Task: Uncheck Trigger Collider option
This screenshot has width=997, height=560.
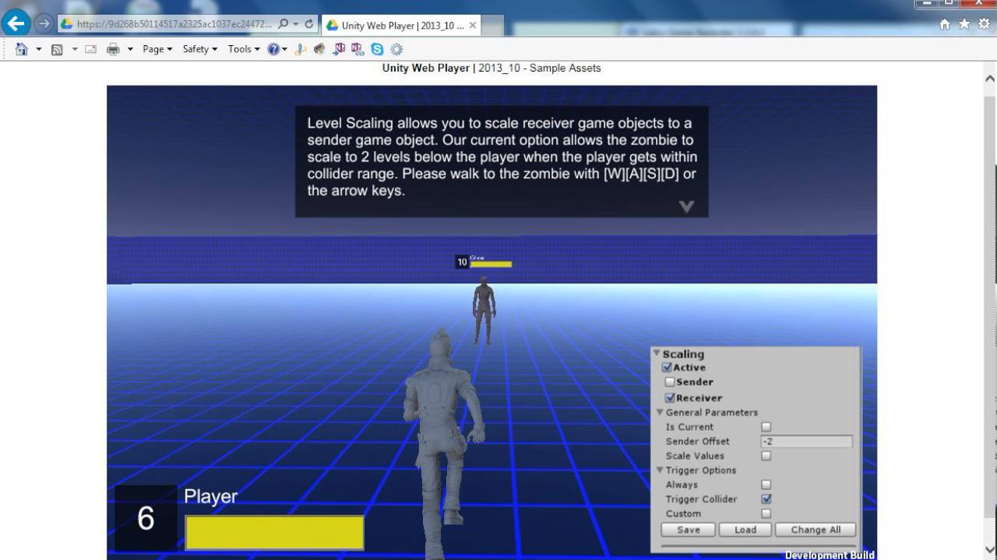Action: pos(766,499)
